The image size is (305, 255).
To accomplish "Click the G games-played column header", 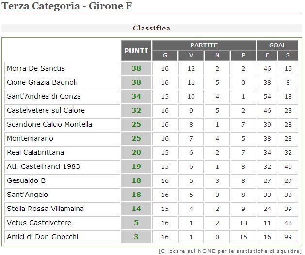I will pyautogui.click(x=165, y=56).
